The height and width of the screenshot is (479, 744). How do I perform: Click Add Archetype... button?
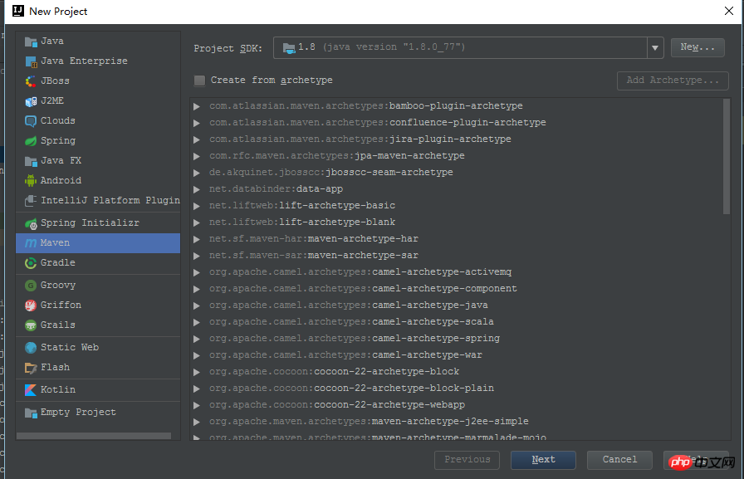673,81
